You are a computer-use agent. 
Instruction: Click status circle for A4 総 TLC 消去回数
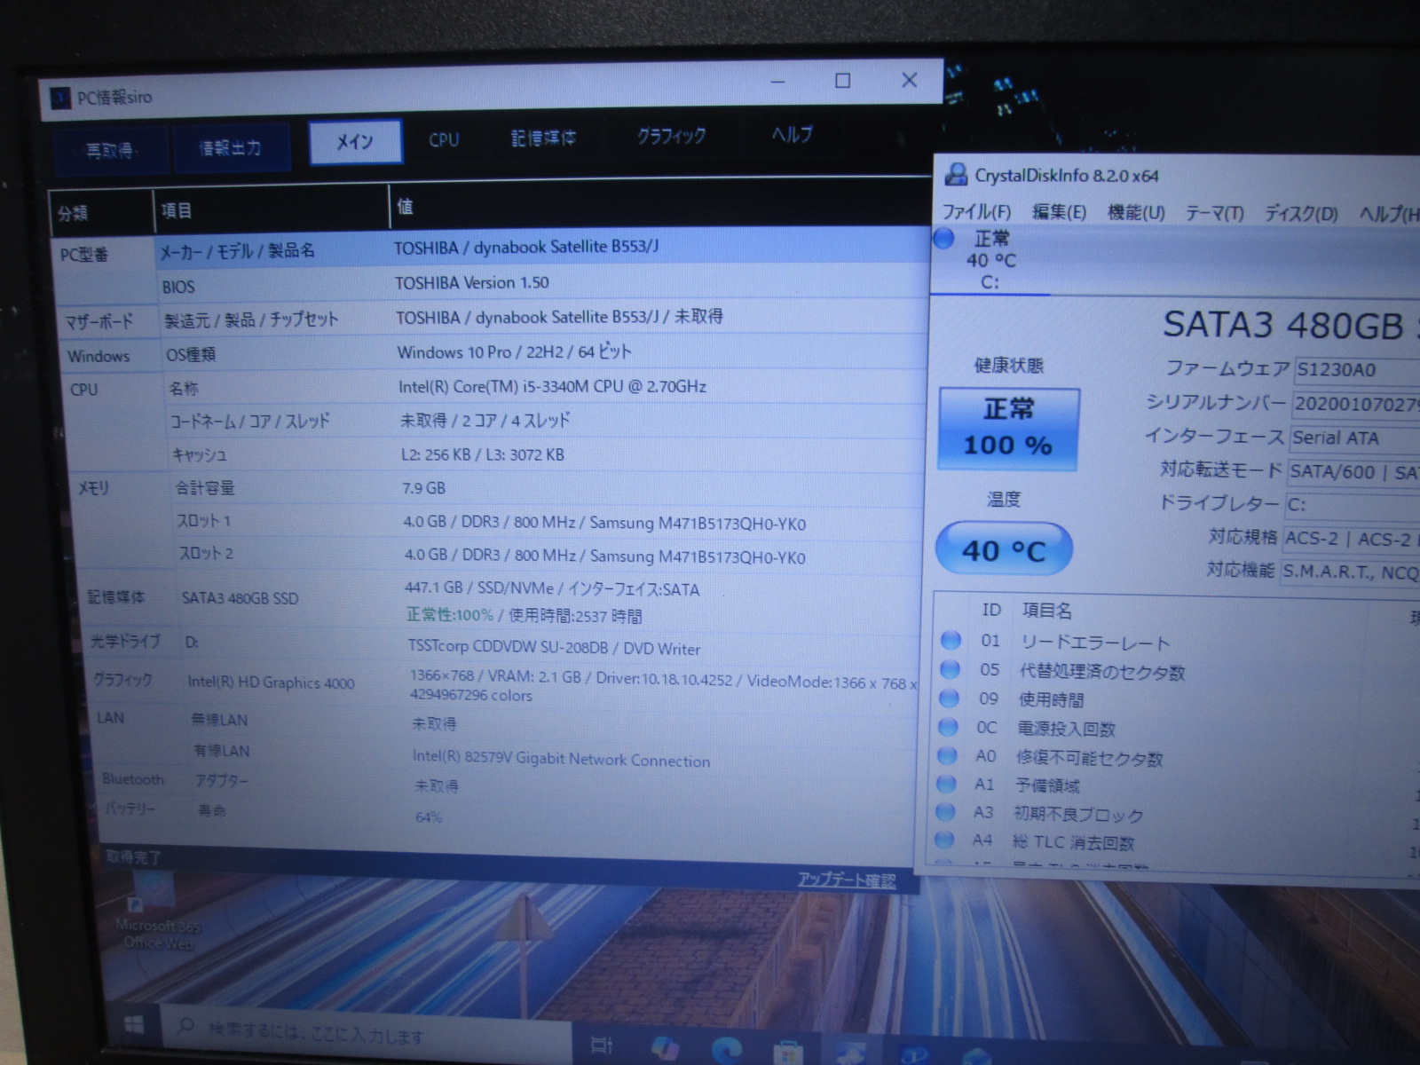pos(945,840)
